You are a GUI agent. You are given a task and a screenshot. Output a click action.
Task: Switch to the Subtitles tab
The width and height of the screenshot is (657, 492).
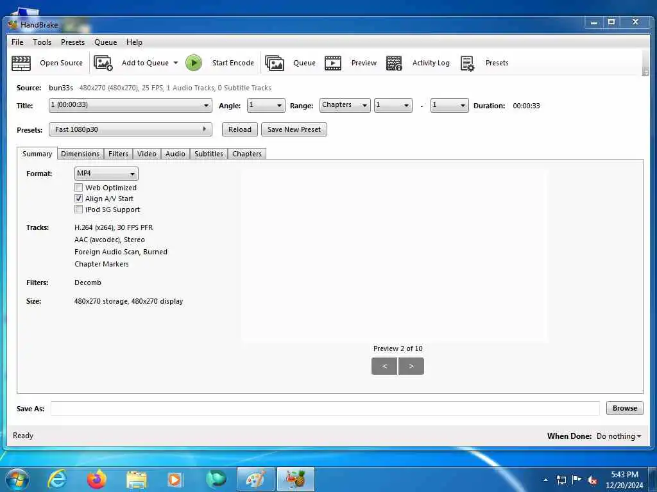pyautogui.click(x=209, y=154)
